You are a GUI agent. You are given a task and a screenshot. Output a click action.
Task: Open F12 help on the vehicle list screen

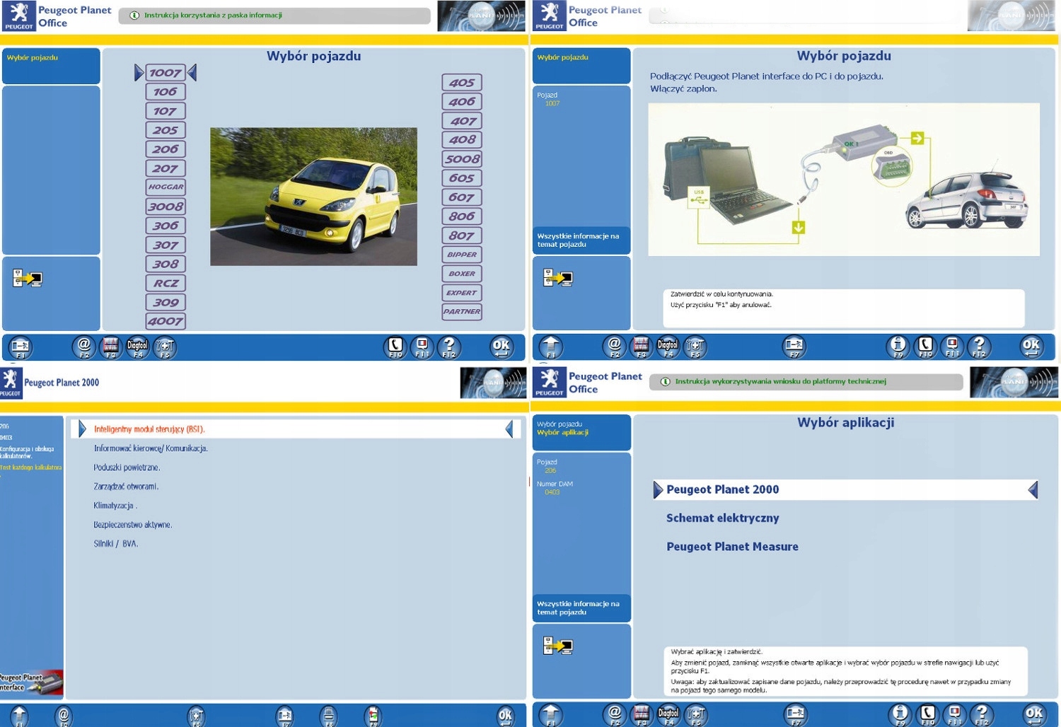pyautogui.click(x=449, y=347)
